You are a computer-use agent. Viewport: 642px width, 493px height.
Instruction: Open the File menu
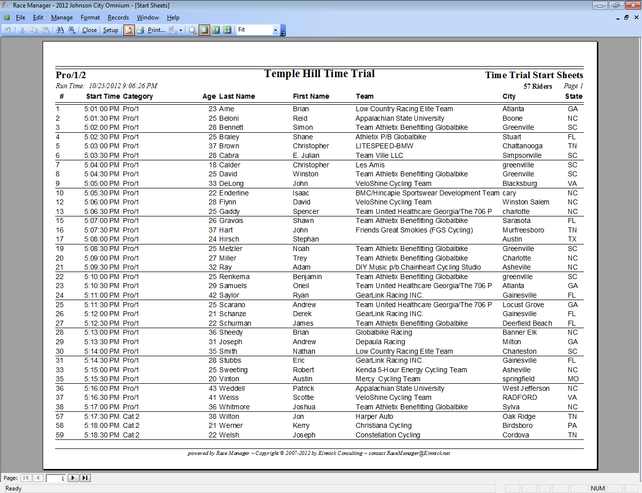(x=21, y=18)
